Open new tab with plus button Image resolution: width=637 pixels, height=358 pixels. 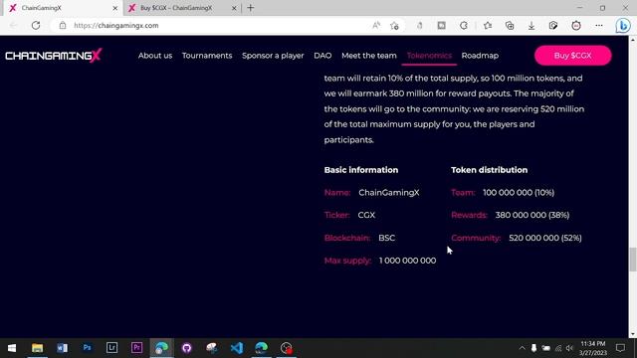coord(251,8)
